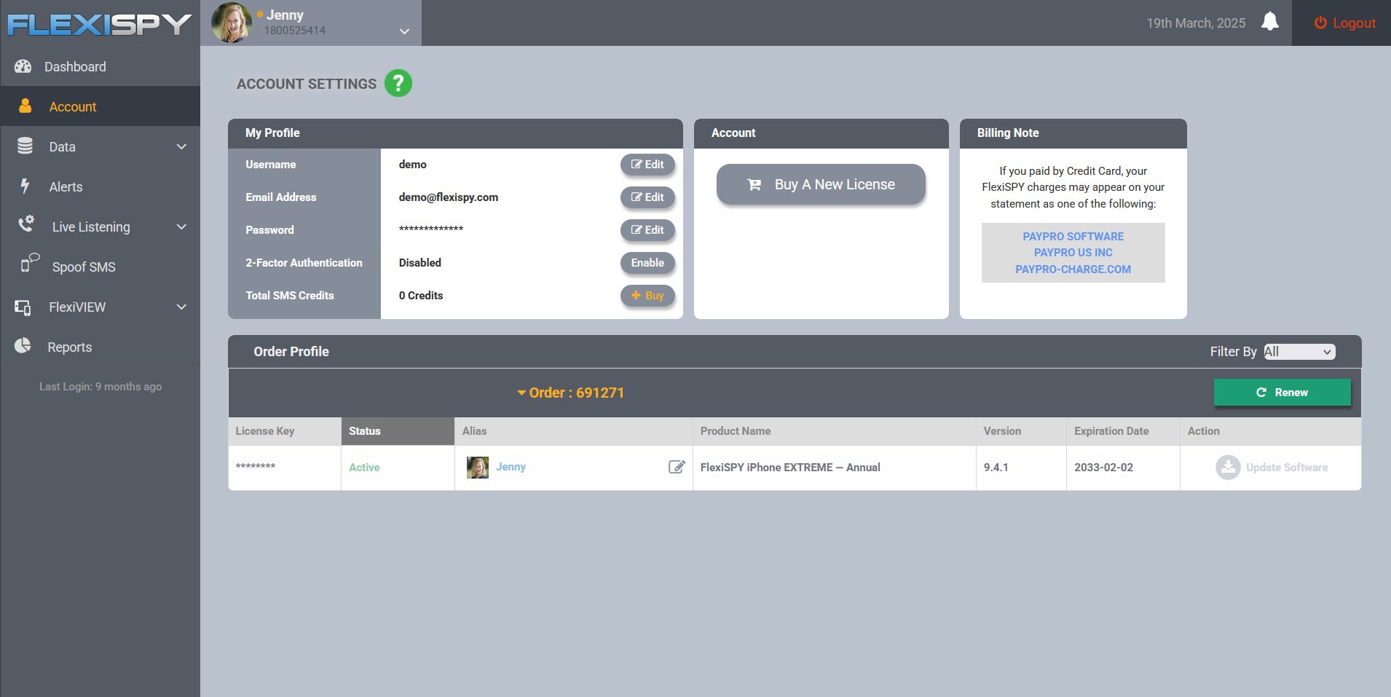Click the Alias column header
Screen dimensions: 1391x697
pos(574,431)
